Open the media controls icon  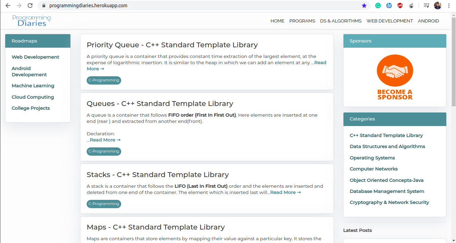click(x=427, y=6)
